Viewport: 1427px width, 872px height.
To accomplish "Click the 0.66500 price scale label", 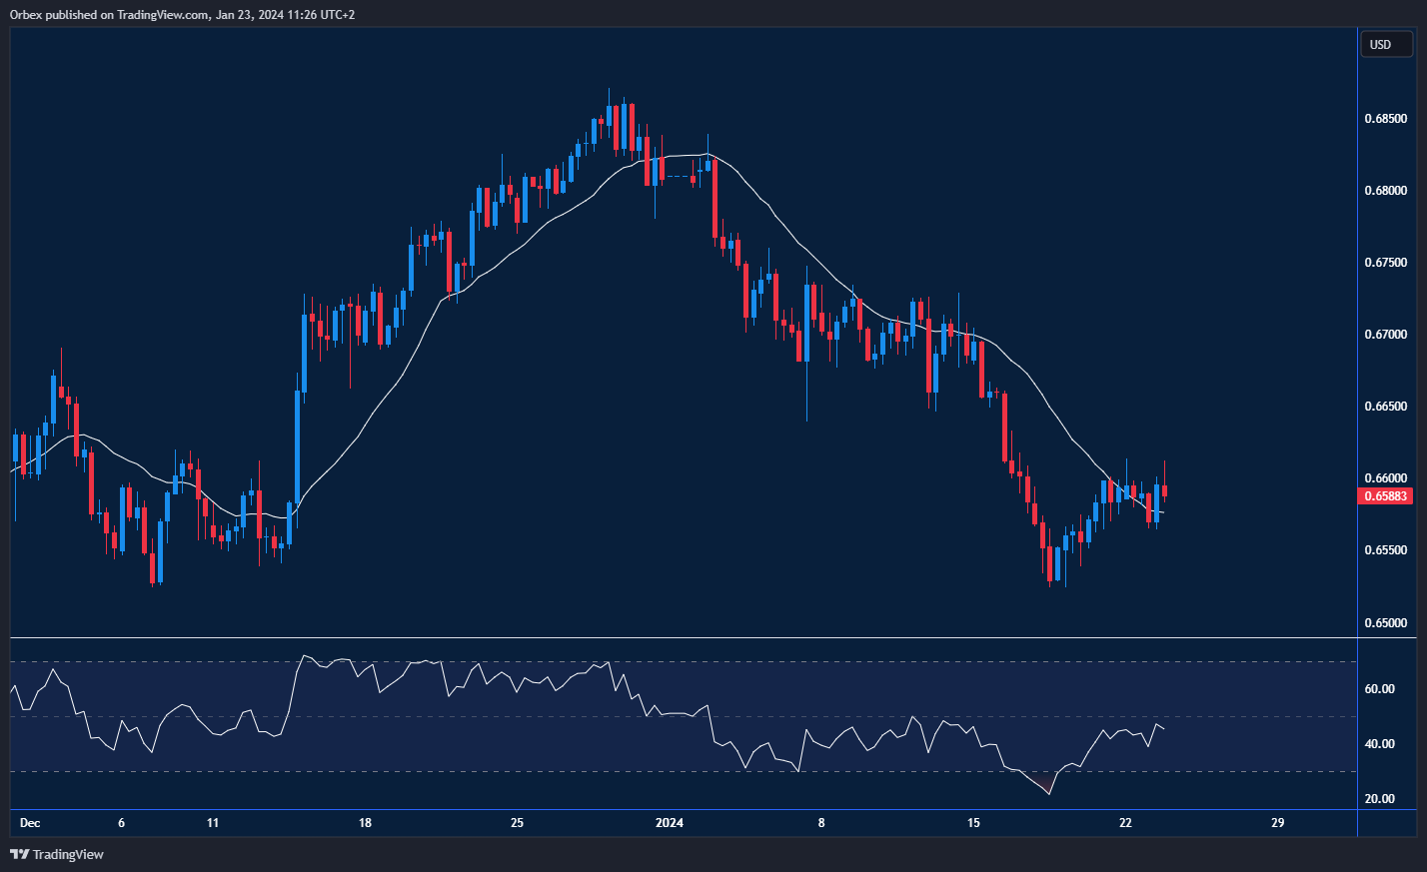I will (x=1385, y=407).
